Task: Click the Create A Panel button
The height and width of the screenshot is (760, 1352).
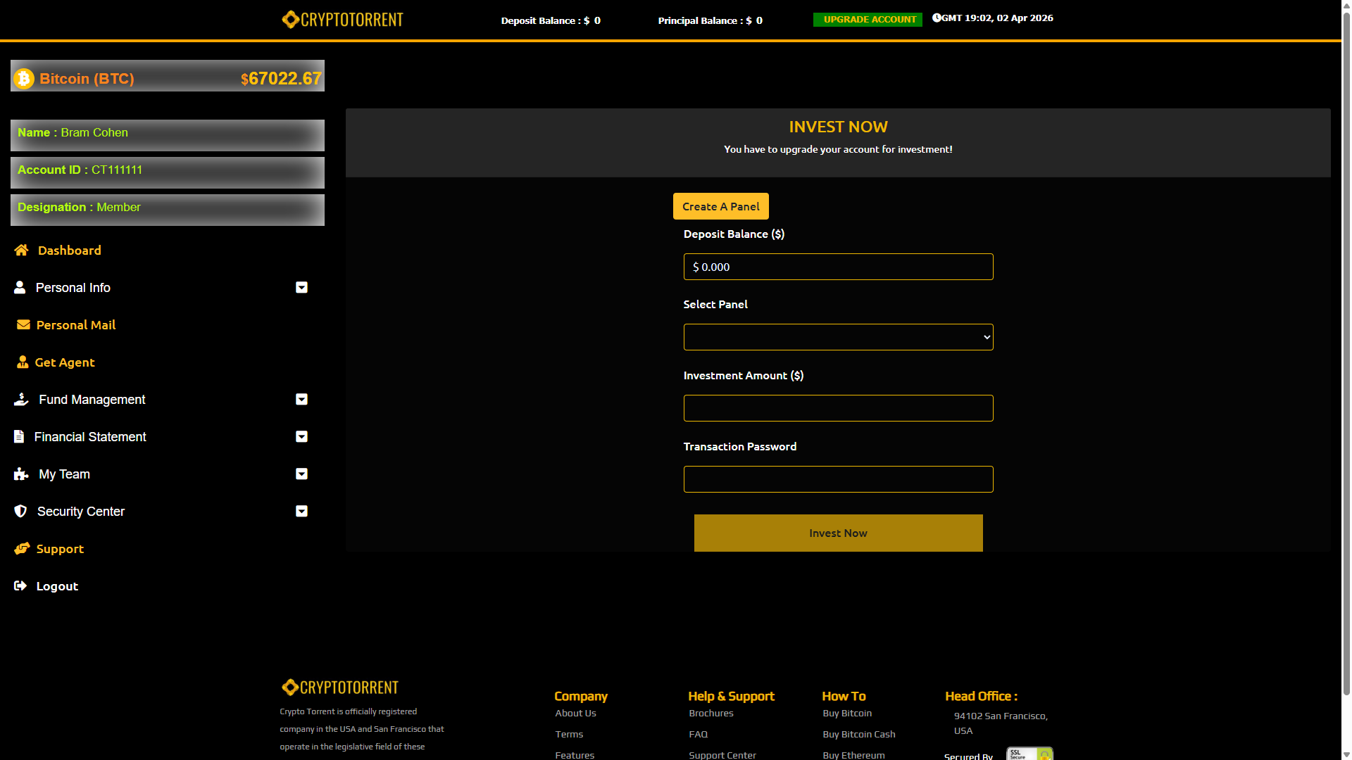Action: (x=720, y=206)
